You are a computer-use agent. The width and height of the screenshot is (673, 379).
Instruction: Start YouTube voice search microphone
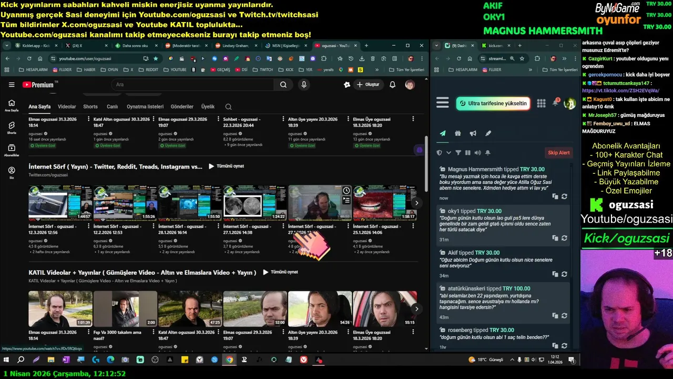(304, 84)
